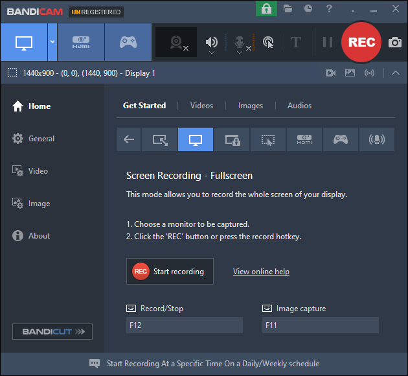Click the Image capture hotkey field F11
Viewport: 408px width, 376px height.
click(x=321, y=325)
